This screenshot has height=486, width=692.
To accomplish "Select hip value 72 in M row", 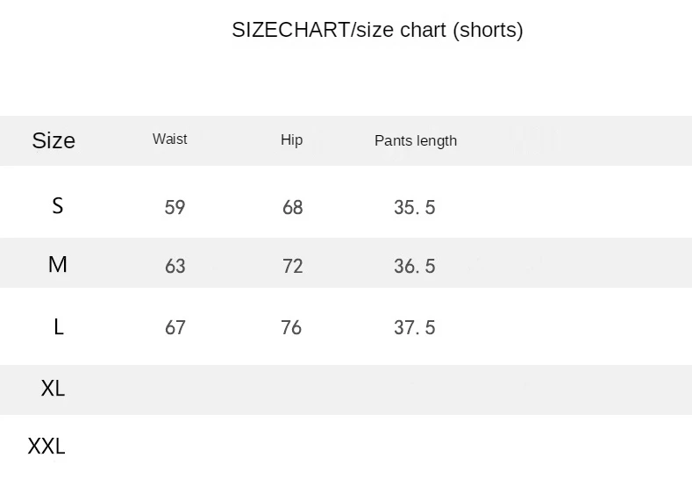I will click(x=292, y=266).
